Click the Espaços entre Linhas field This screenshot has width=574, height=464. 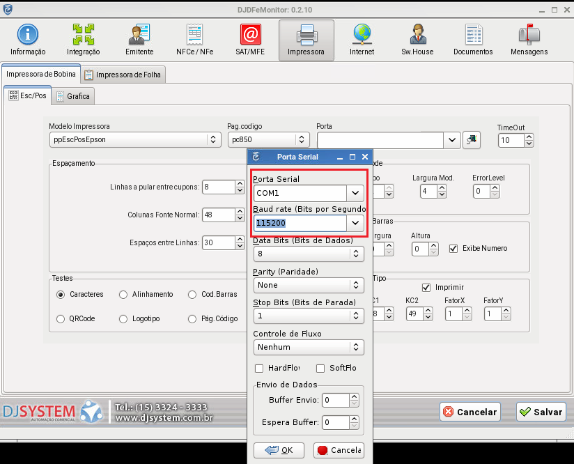(218, 243)
